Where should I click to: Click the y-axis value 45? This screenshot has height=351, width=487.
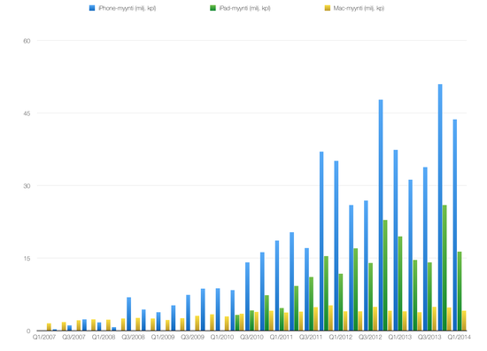point(27,113)
